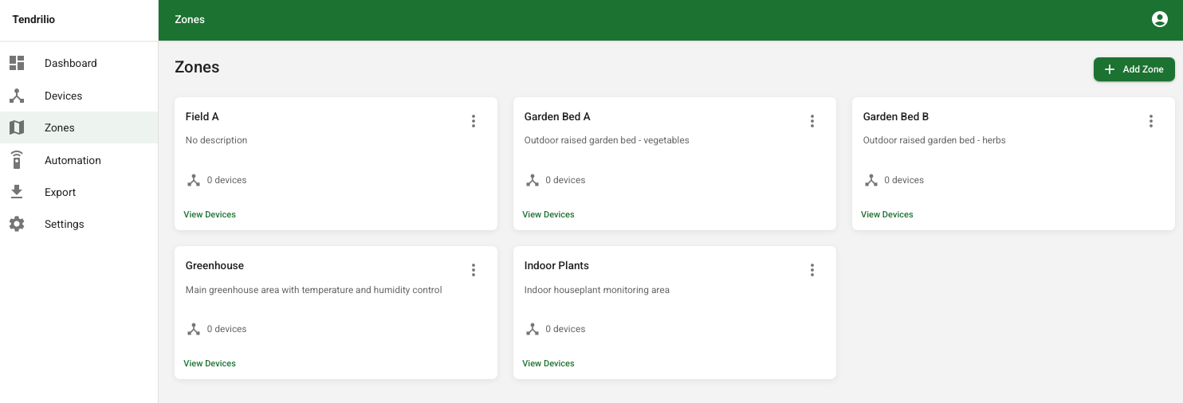Image resolution: width=1183 pixels, height=403 pixels.
Task: Open the Garden Bed A options menu
Action: click(812, 121)
